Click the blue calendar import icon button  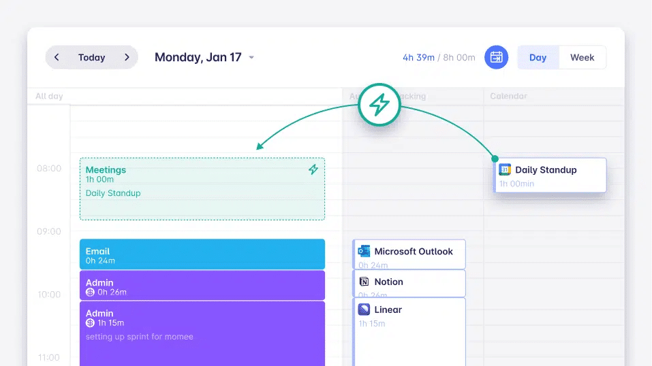pyautogui.click(x=496, y=57)
